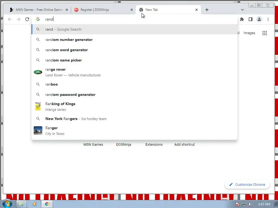Close the MSN Games tab
The width and height of the screenshot is (278, 208).
tap(67, 10)
